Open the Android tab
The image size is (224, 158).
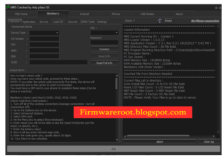pyautogui.click(x=84, y=14)
